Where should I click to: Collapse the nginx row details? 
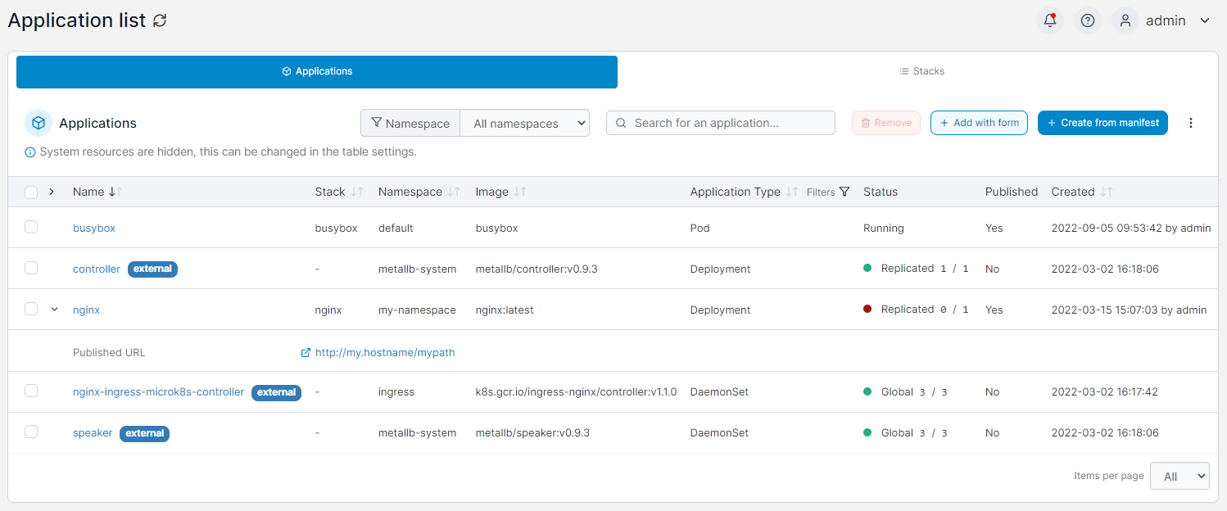54,310
